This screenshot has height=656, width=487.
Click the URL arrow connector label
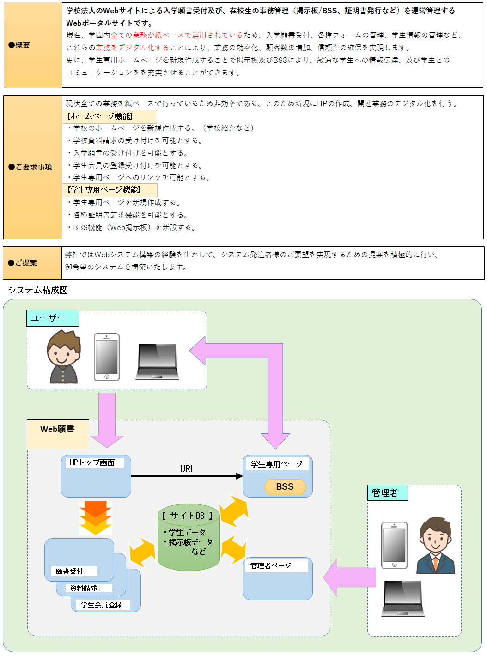coord(187,469)
